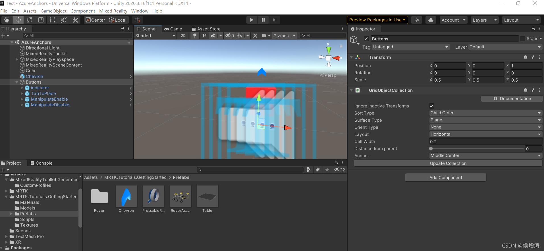Open Unity Collaborate sun icon
Image resolution: width=544 pixels, height=251 pixels.
[x=417, y=20]
